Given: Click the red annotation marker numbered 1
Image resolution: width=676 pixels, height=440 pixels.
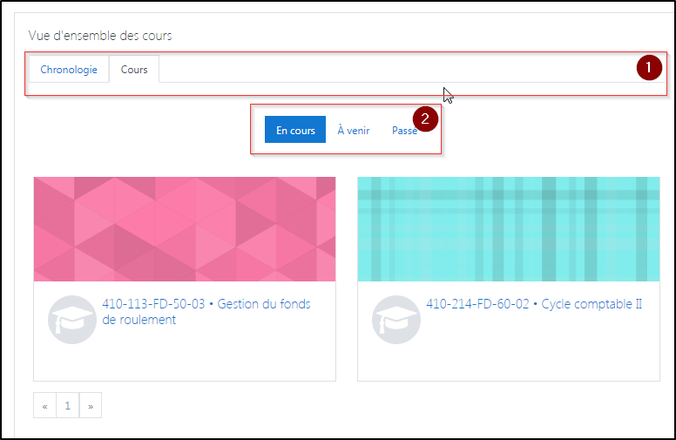Looking at the screenshot, I should tap(649, 68).
